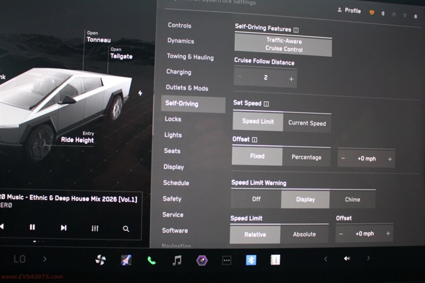Open the Locks settings menu
The image size is (425, 283).
pos(173,119)
